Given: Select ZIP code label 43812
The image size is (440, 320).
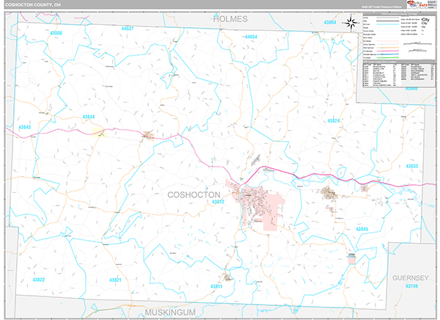Looking at the screenshot, I should (x=218, y=202).
